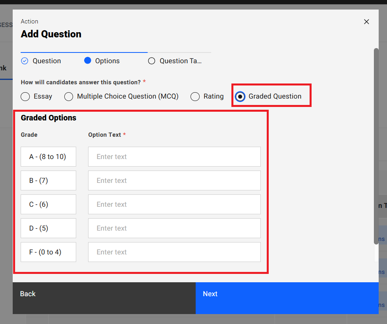Click the F - (0 to 4) grade box
The image size is (387, 324).
(x=48, y=252)
